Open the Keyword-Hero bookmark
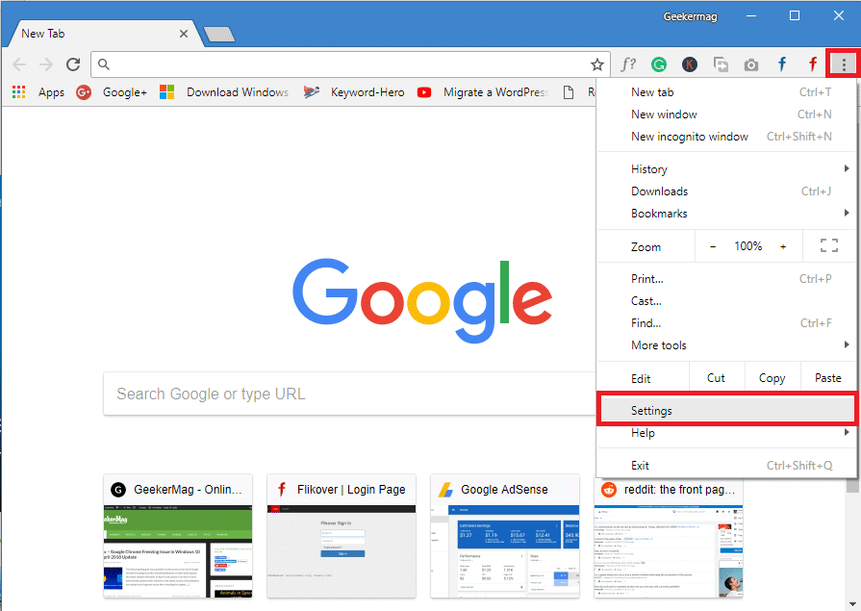 354,92
